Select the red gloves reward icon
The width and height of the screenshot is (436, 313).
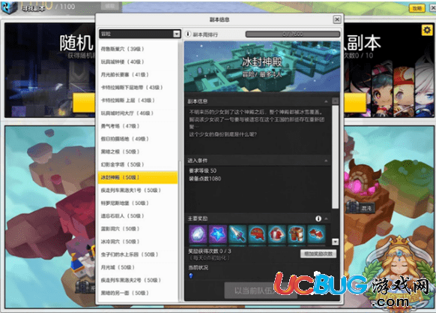tap(316, 234)
